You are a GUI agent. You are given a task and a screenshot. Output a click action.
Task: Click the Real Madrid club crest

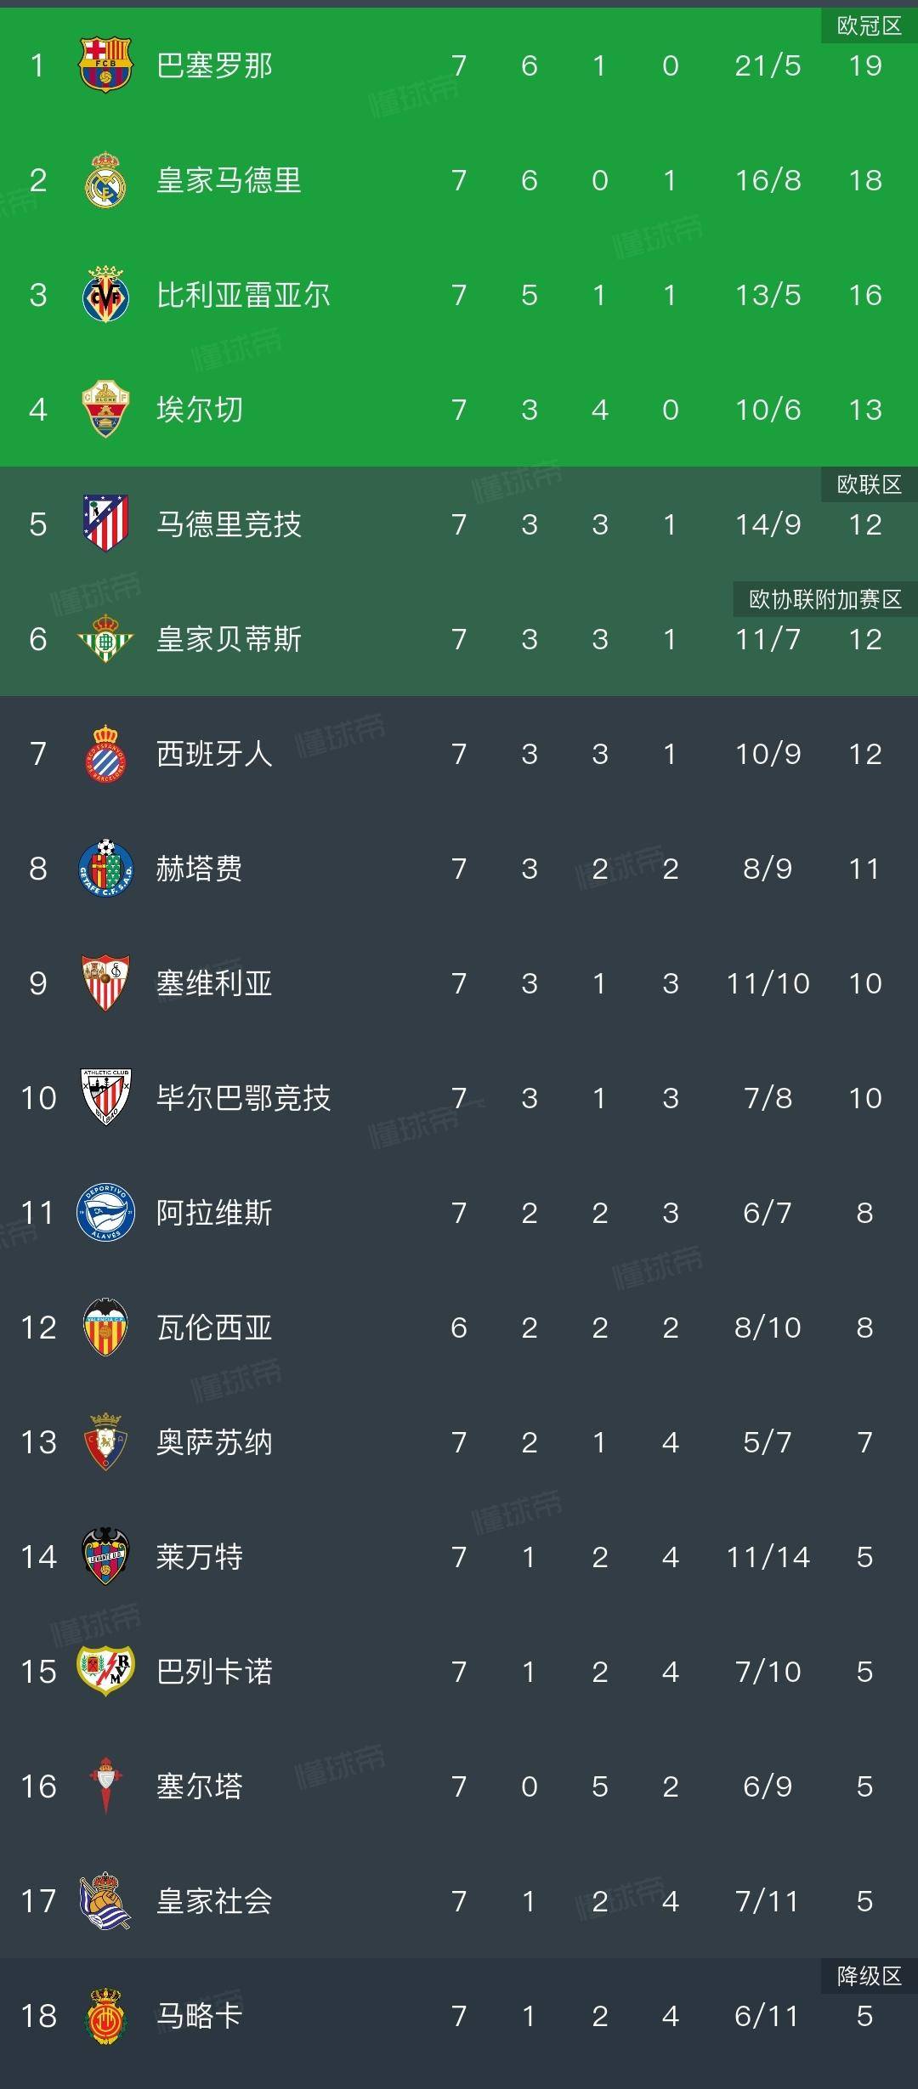pos(105,178)
